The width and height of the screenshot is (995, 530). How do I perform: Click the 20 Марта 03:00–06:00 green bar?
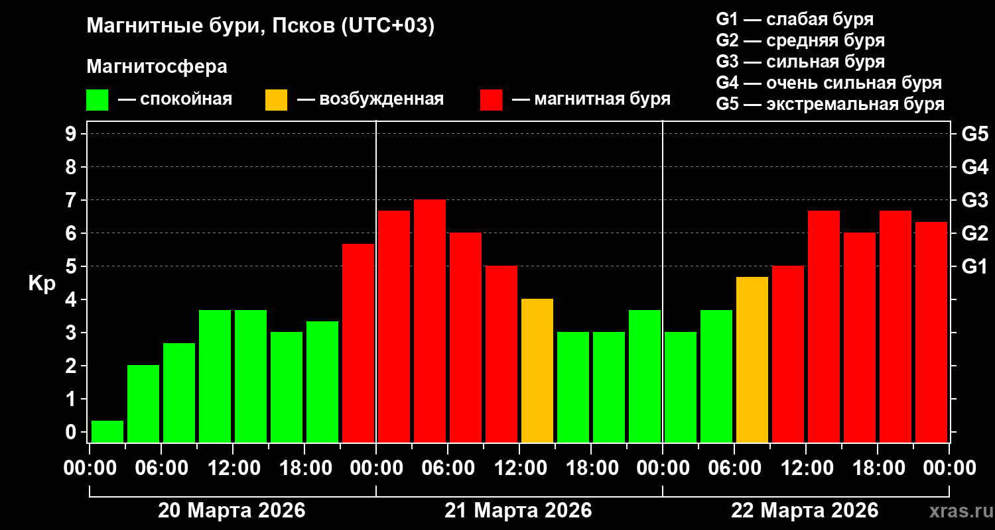(143, 404)
